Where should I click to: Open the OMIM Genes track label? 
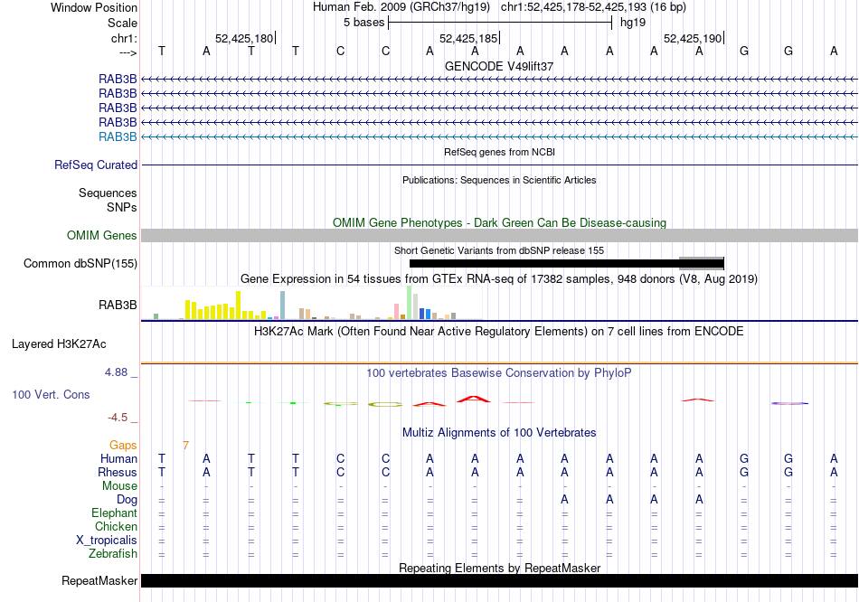(102, 236)
